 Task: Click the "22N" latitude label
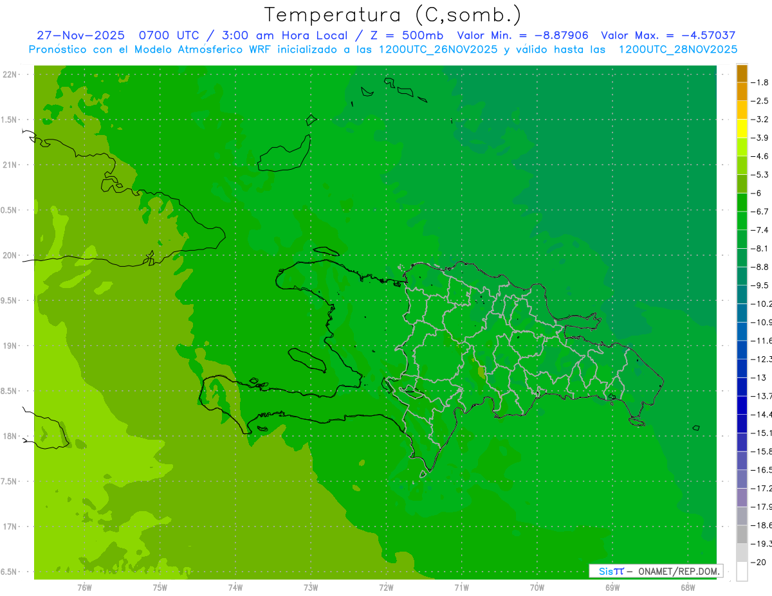(x=9, y=75)
